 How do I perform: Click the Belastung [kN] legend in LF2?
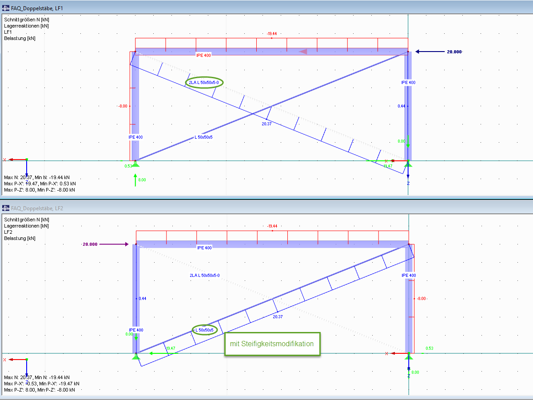20,238
